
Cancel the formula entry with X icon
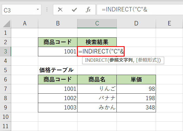click(x=60, y=10)
